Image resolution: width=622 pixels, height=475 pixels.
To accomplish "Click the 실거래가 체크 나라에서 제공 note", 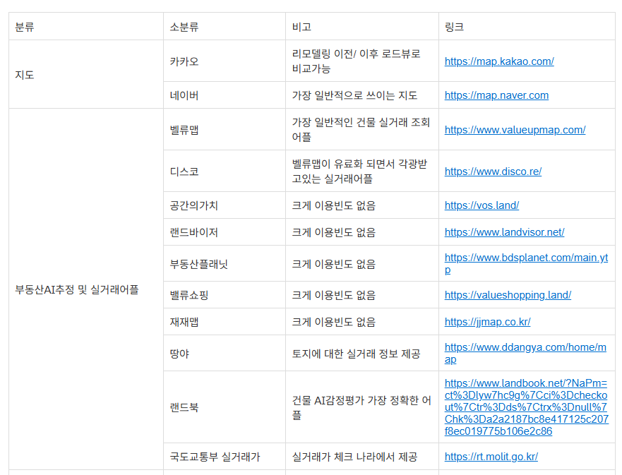I will coord(354,457).
